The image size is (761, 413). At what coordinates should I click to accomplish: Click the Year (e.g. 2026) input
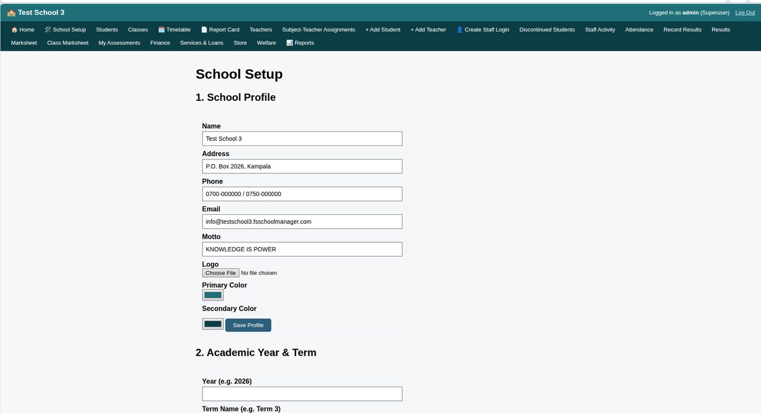click(302, 394)
